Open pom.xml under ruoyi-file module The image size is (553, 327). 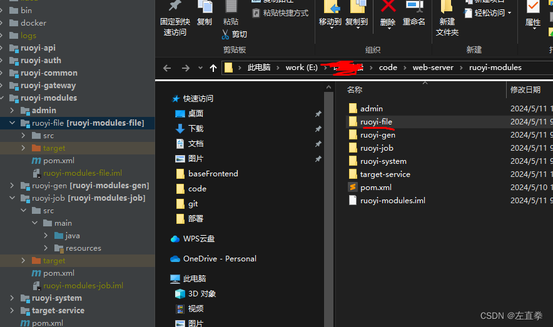59,161
